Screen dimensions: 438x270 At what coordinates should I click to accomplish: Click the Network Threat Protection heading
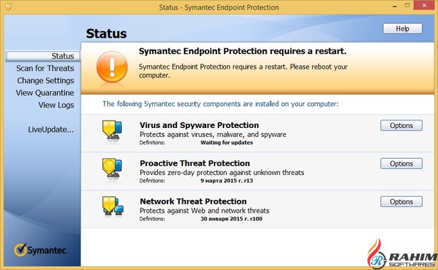coord(193,202)
